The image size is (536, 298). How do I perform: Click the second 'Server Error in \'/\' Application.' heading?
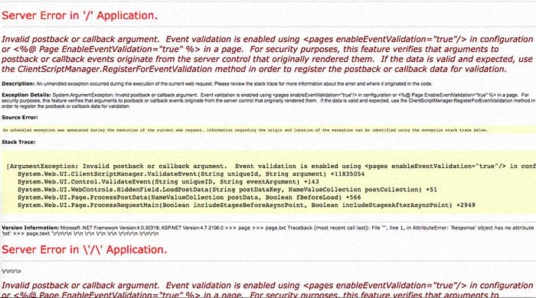click(x=84, y=250)
